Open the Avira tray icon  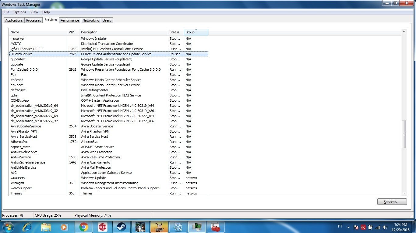[363, 227]
